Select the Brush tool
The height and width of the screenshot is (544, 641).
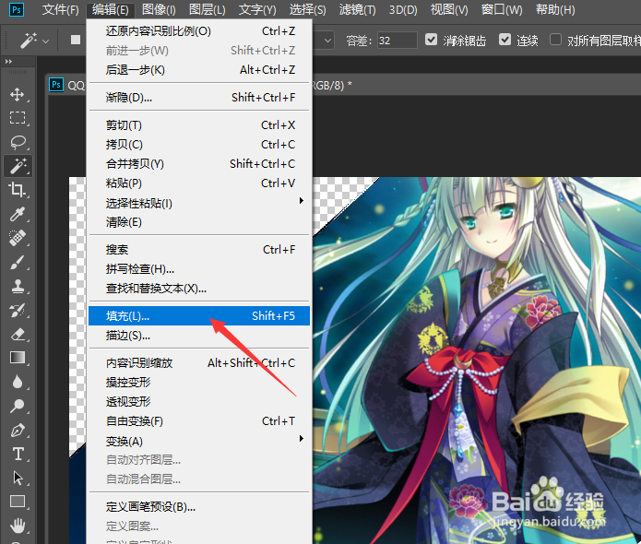click(18, 262)
